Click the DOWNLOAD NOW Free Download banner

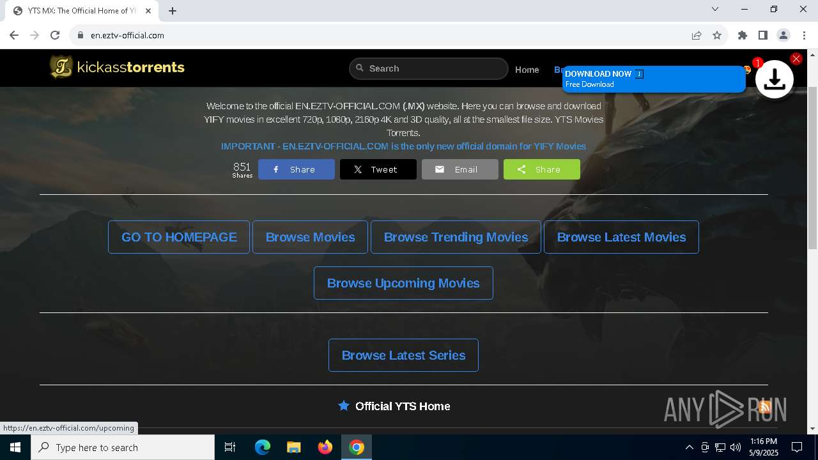click(x=654, y=79)
